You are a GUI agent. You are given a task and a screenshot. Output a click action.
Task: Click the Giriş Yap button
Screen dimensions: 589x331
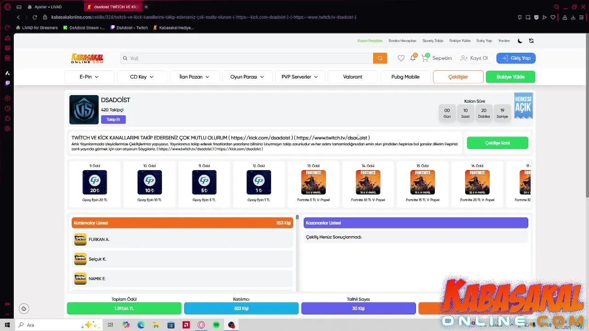point(516,58)
